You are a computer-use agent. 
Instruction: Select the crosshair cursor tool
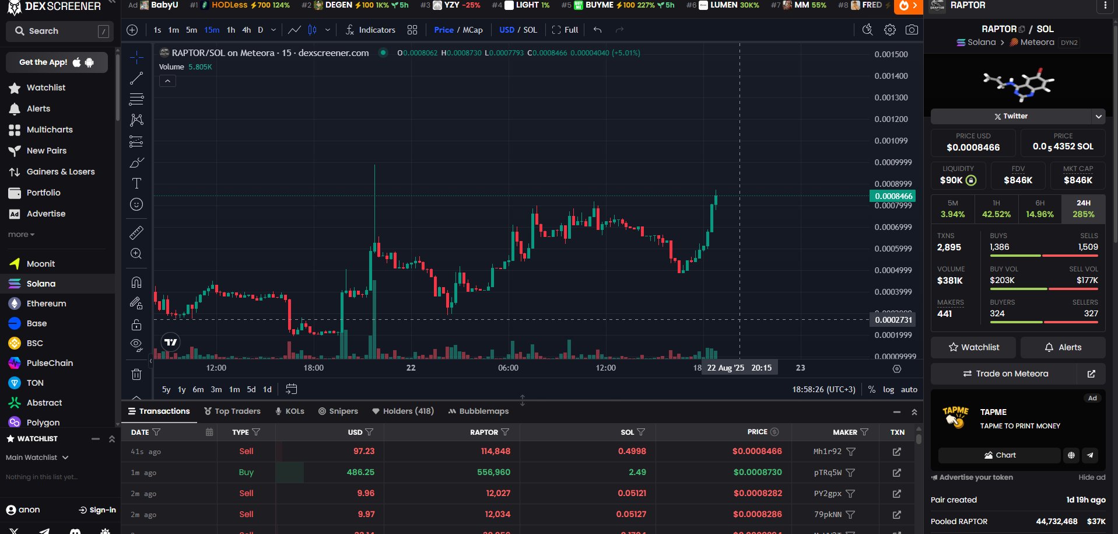(x=136, y=57)
